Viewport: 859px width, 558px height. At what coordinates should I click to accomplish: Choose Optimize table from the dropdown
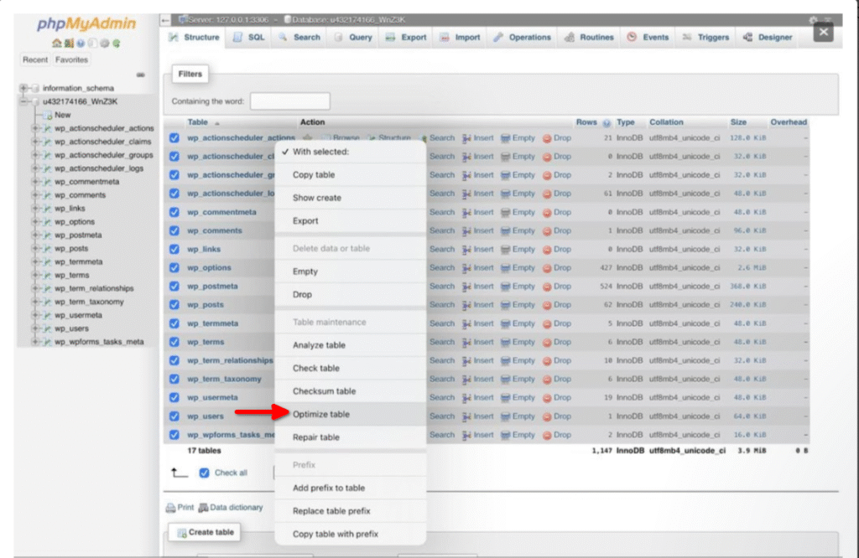[351, 414]
